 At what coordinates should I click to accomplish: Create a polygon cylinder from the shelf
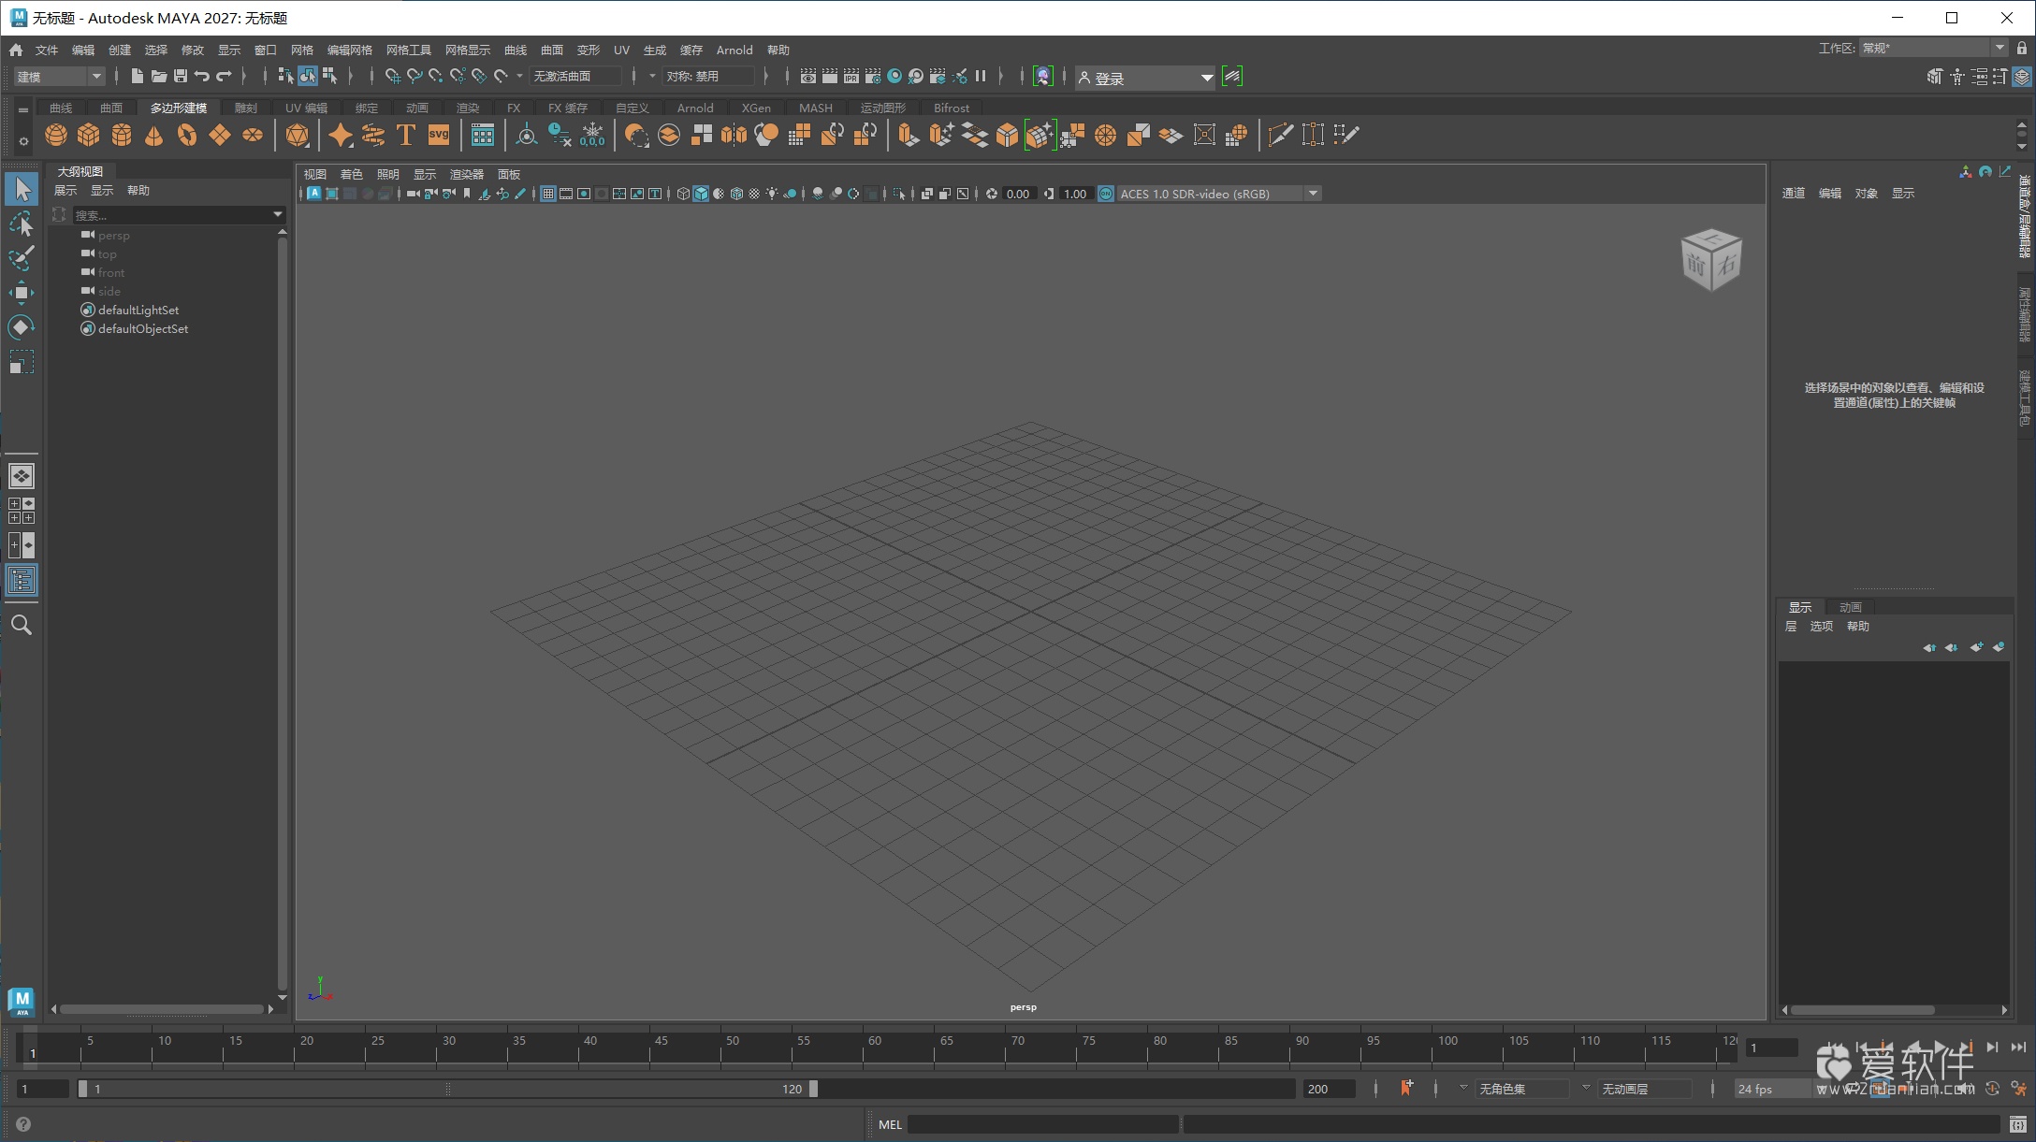tap(121, 136)
